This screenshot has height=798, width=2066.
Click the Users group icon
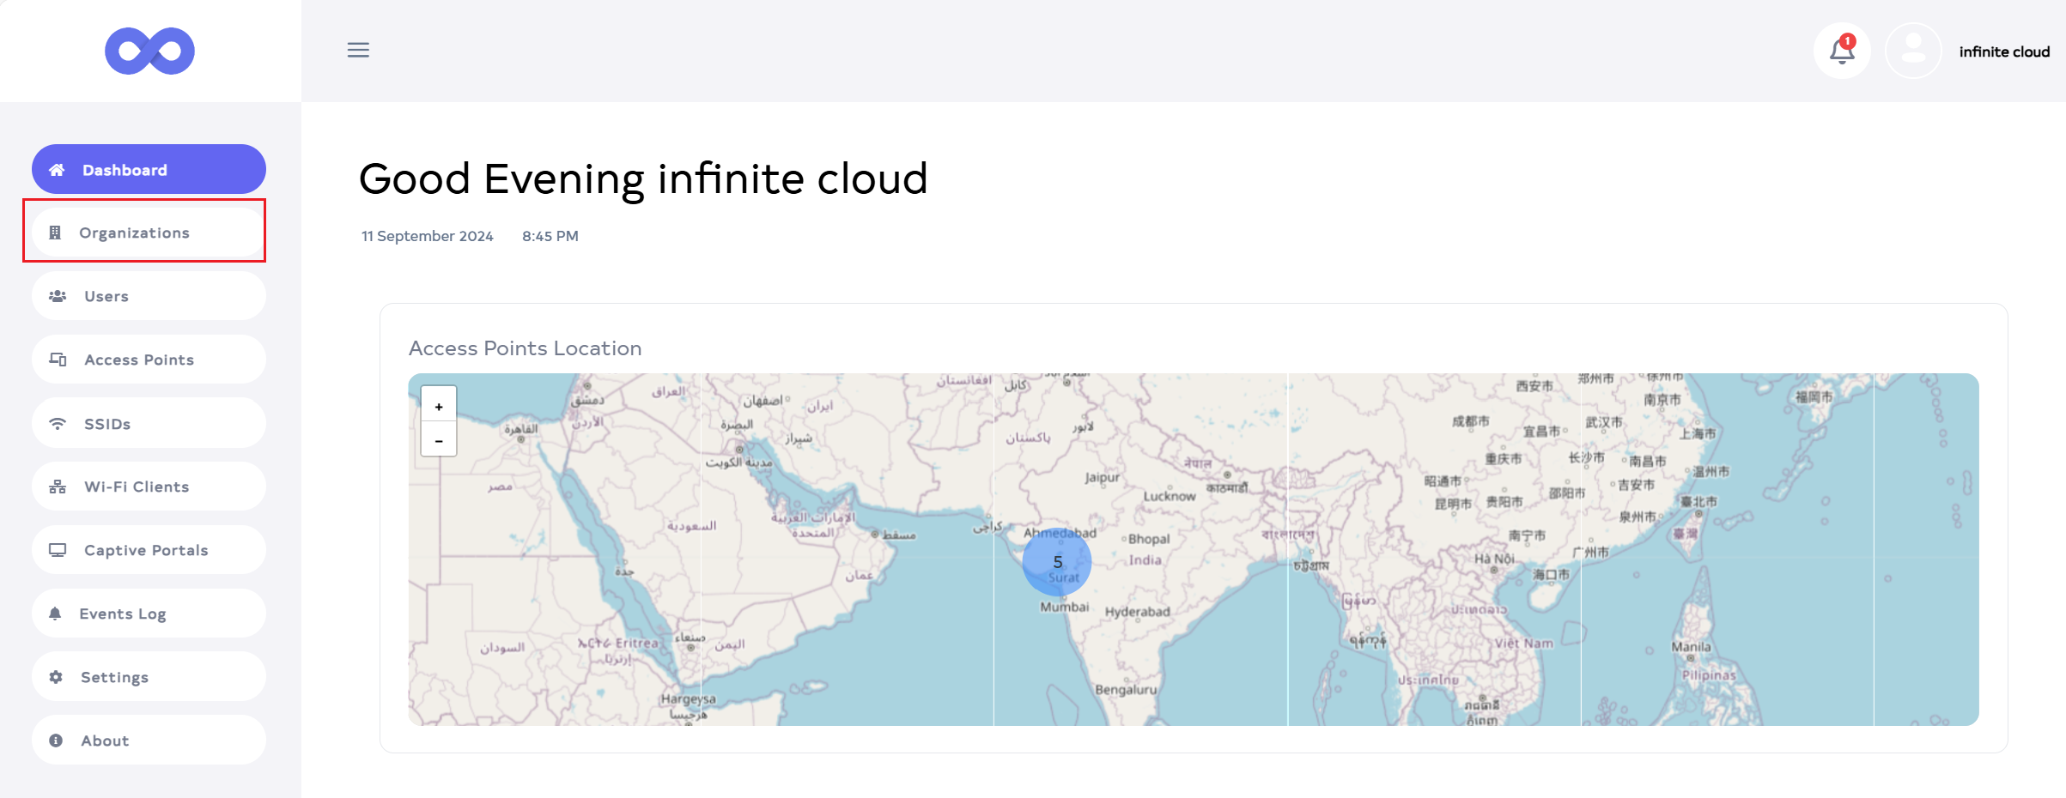point(58,296)
